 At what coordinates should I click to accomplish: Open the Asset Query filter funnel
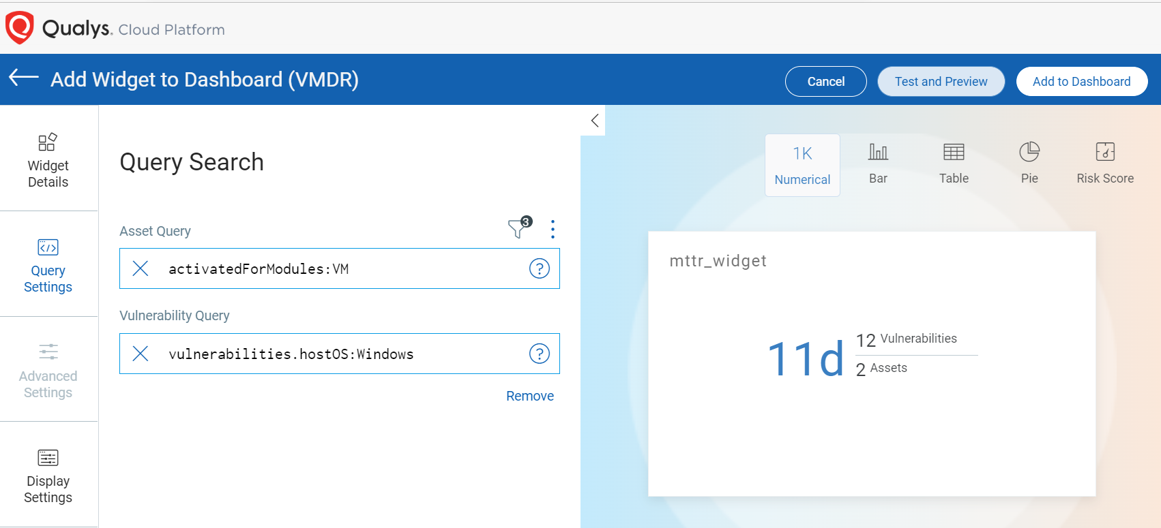point(518,229)
